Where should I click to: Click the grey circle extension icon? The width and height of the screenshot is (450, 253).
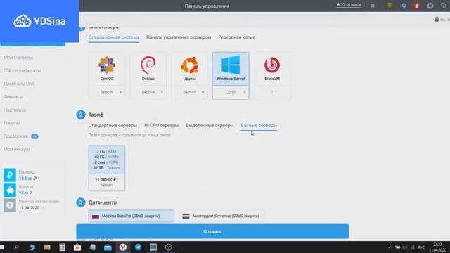[430, 6]
